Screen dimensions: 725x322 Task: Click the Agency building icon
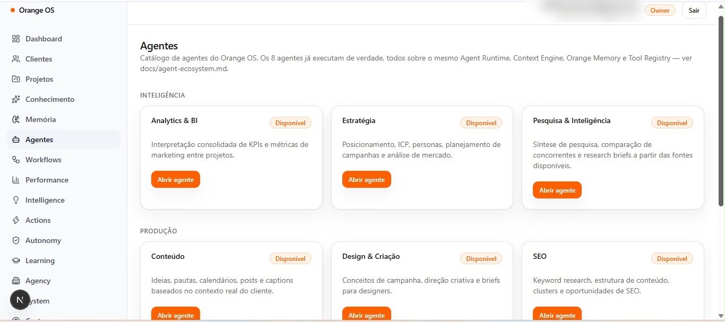pos(16,281)
